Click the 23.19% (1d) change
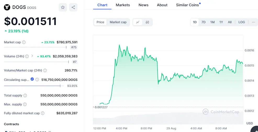Screen dimensions: 258x132 coord(16,31)
